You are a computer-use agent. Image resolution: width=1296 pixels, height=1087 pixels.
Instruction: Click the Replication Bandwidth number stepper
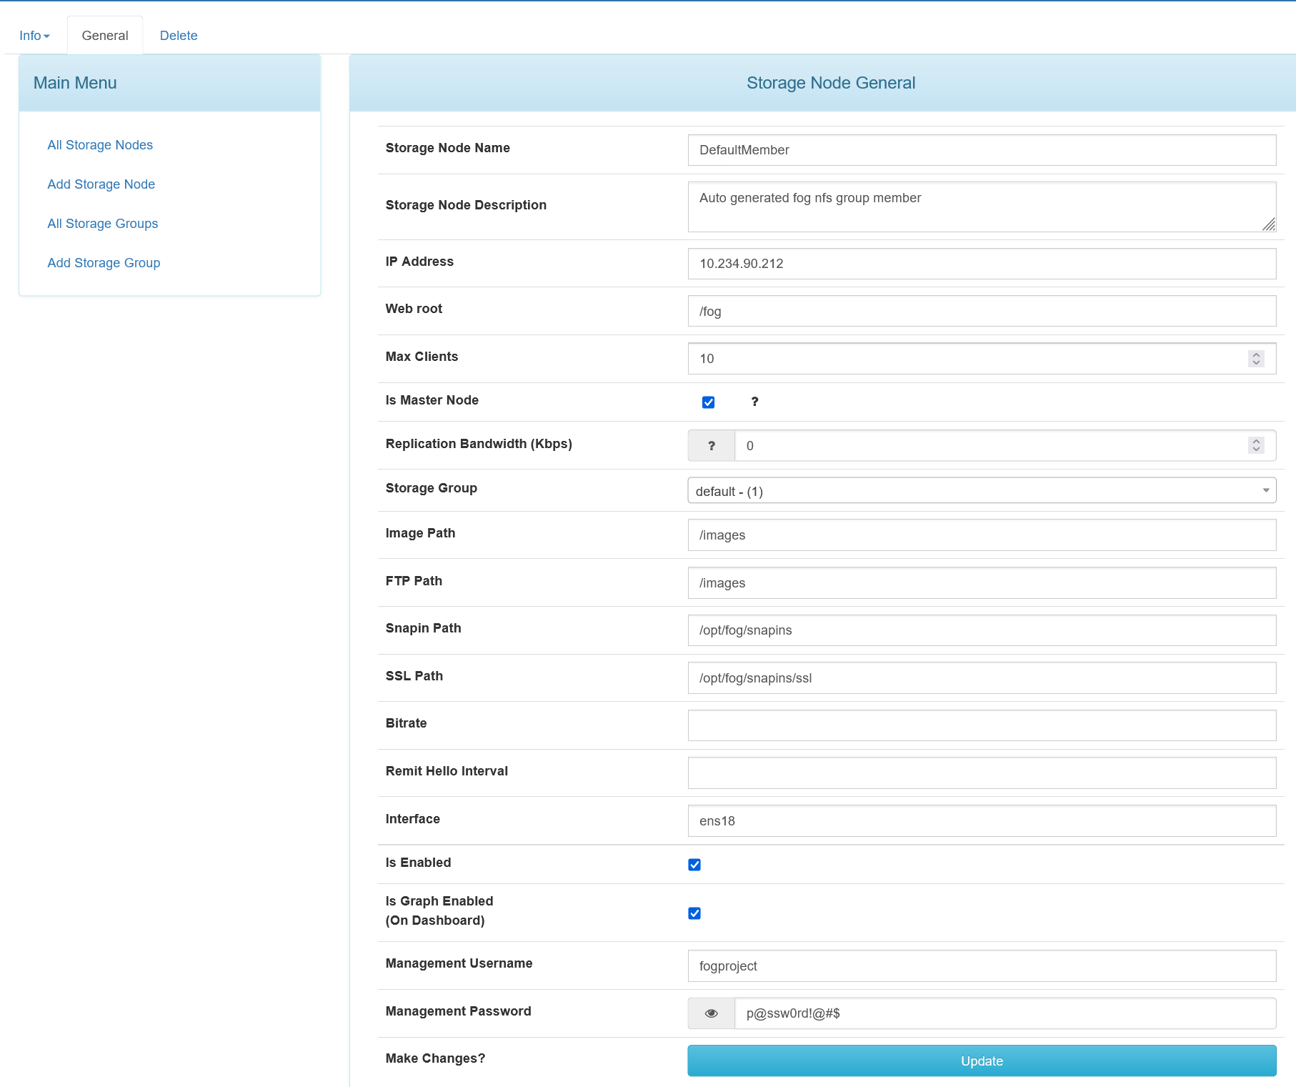click(1257, 445)
